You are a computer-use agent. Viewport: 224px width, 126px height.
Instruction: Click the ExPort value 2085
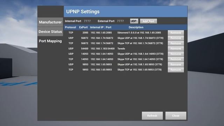(85, 33)
